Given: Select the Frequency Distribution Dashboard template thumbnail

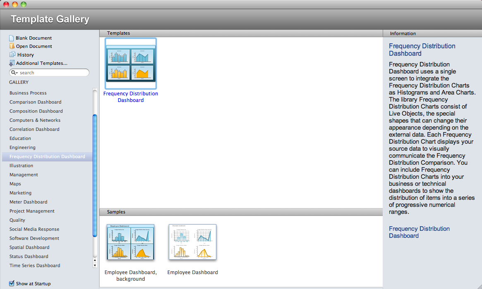Looking at the screenshot, I should point(131,64).
